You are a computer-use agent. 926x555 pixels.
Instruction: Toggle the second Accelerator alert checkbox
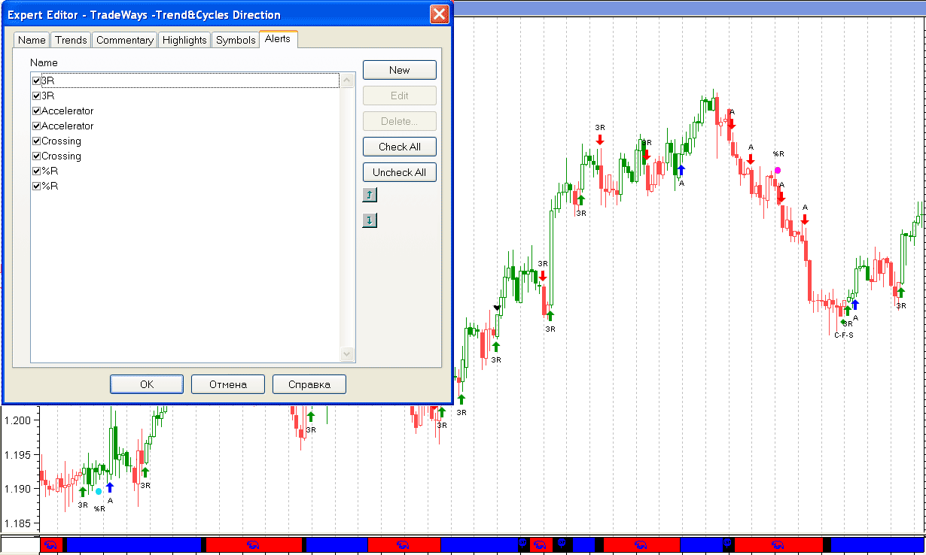click(36, 126)
